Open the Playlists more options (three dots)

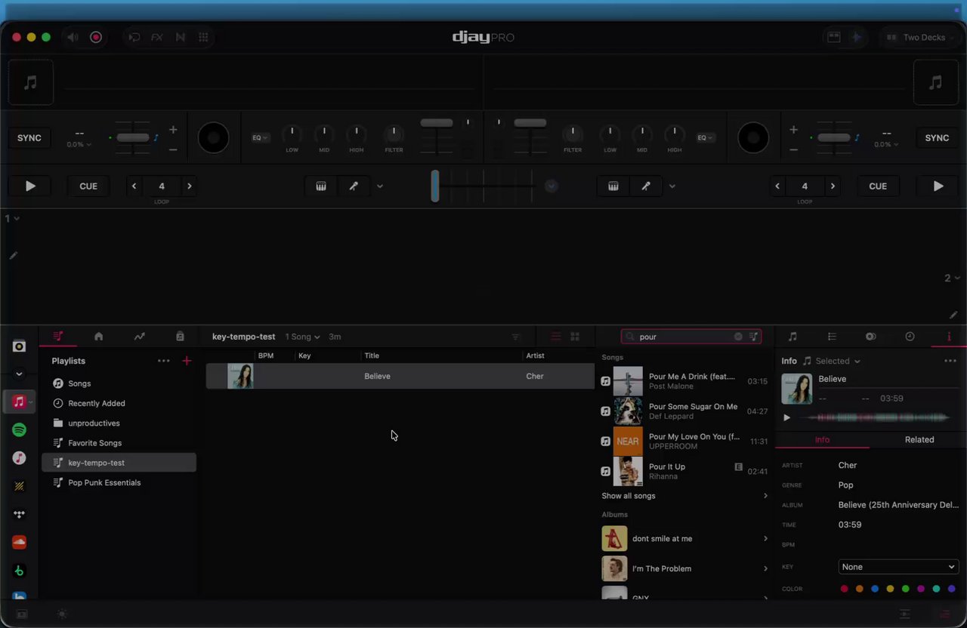(x=163, y=361)
